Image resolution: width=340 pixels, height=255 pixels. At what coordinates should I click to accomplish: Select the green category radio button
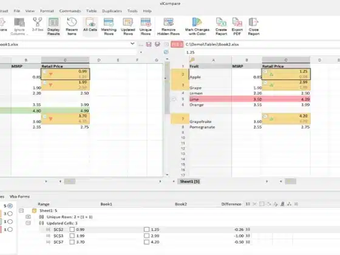tap(10, 222)
